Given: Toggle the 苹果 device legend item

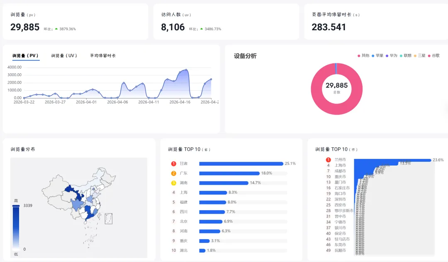Looking at the screenshot, I should tap(377, 55).
